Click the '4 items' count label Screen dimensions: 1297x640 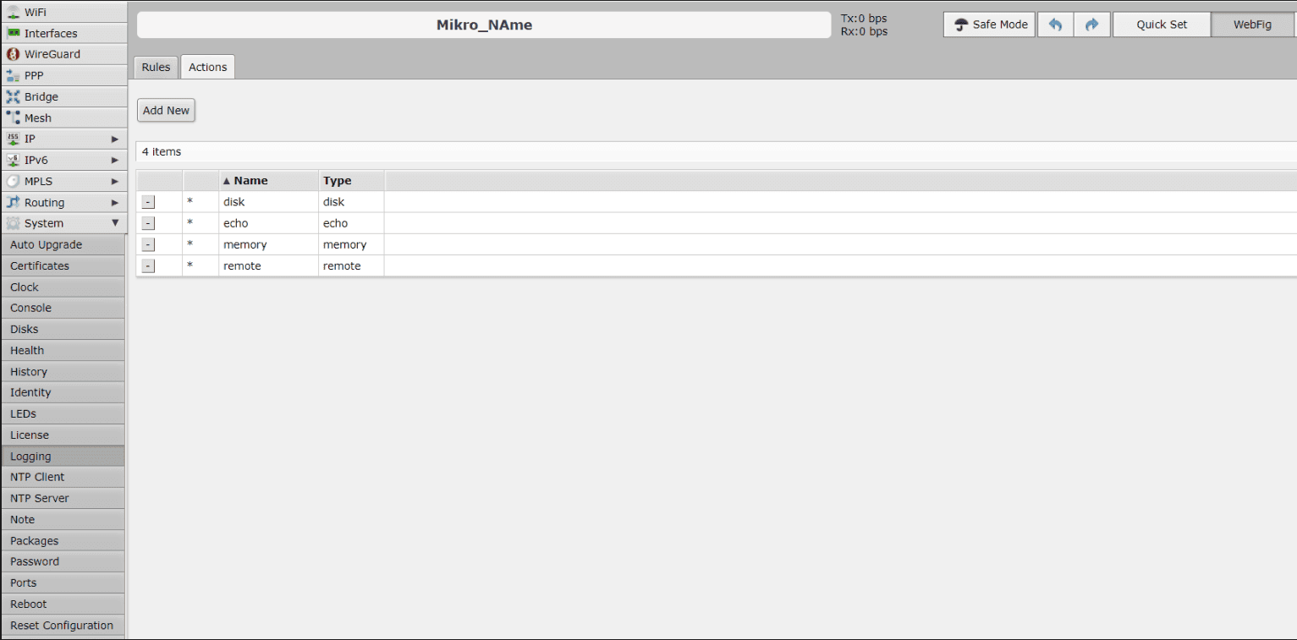click(x=162, y=152)
